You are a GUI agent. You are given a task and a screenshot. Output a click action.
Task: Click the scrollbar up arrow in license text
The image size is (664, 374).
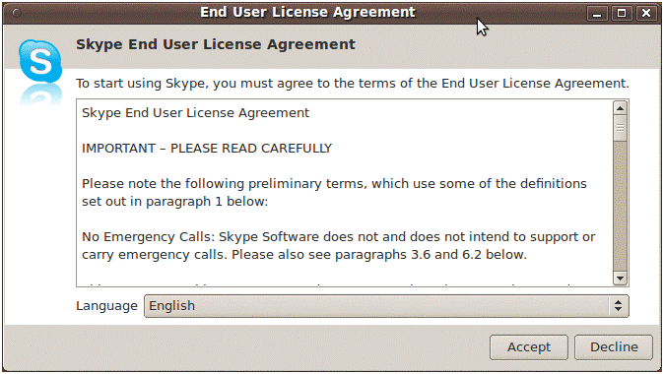click(x=620, y=108)
